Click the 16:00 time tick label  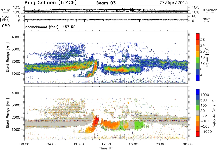(x=133, y=144)
